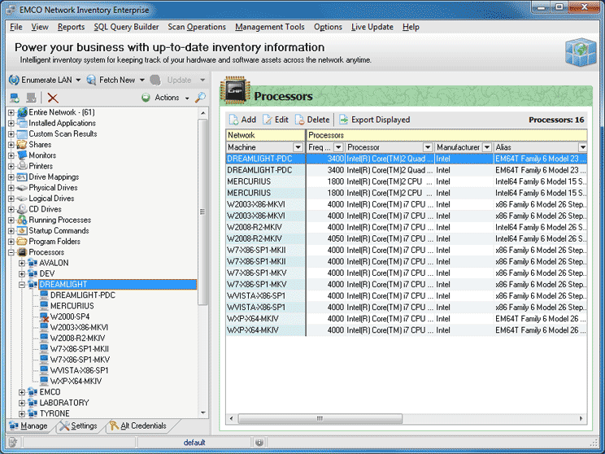This screenshot has height=454, width=605.
Task: Open the SQL Query Builder menu
Action: click(126, 27)
